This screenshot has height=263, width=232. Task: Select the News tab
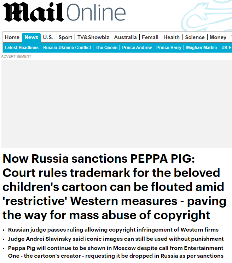coord(31,37)
